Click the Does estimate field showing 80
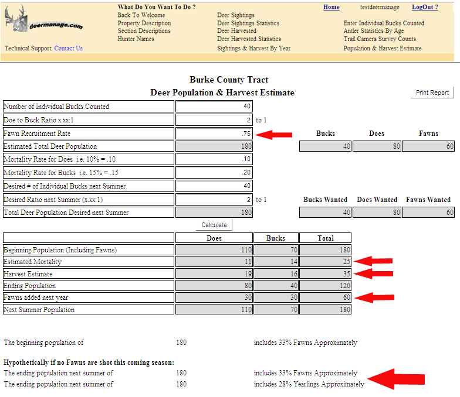 [377, 146]
